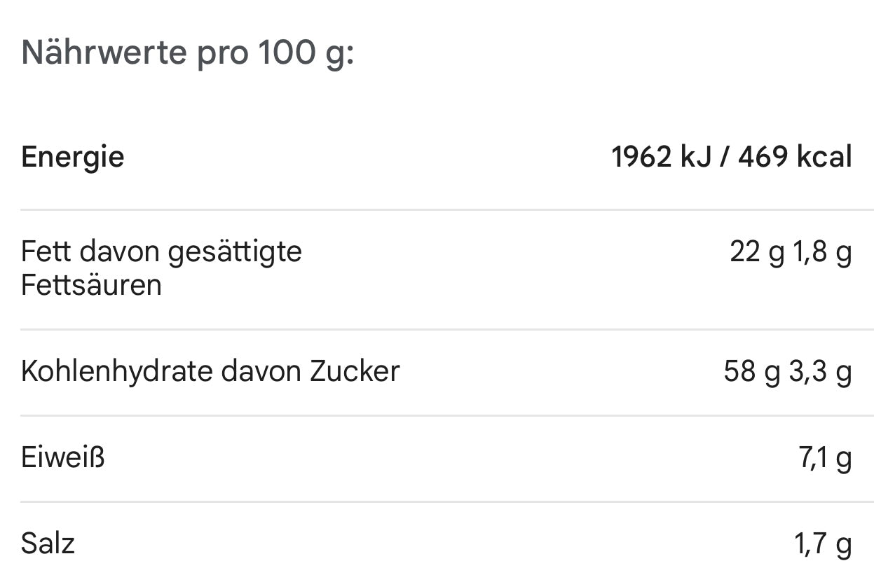Click the Salz row label
874x582 pixels.
click(x=48, y=544)
